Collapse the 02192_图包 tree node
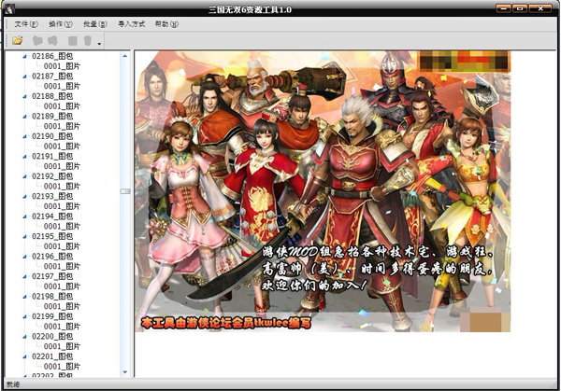Image resolution: width=561 pixels, height=391 pixels. point(24,176)
